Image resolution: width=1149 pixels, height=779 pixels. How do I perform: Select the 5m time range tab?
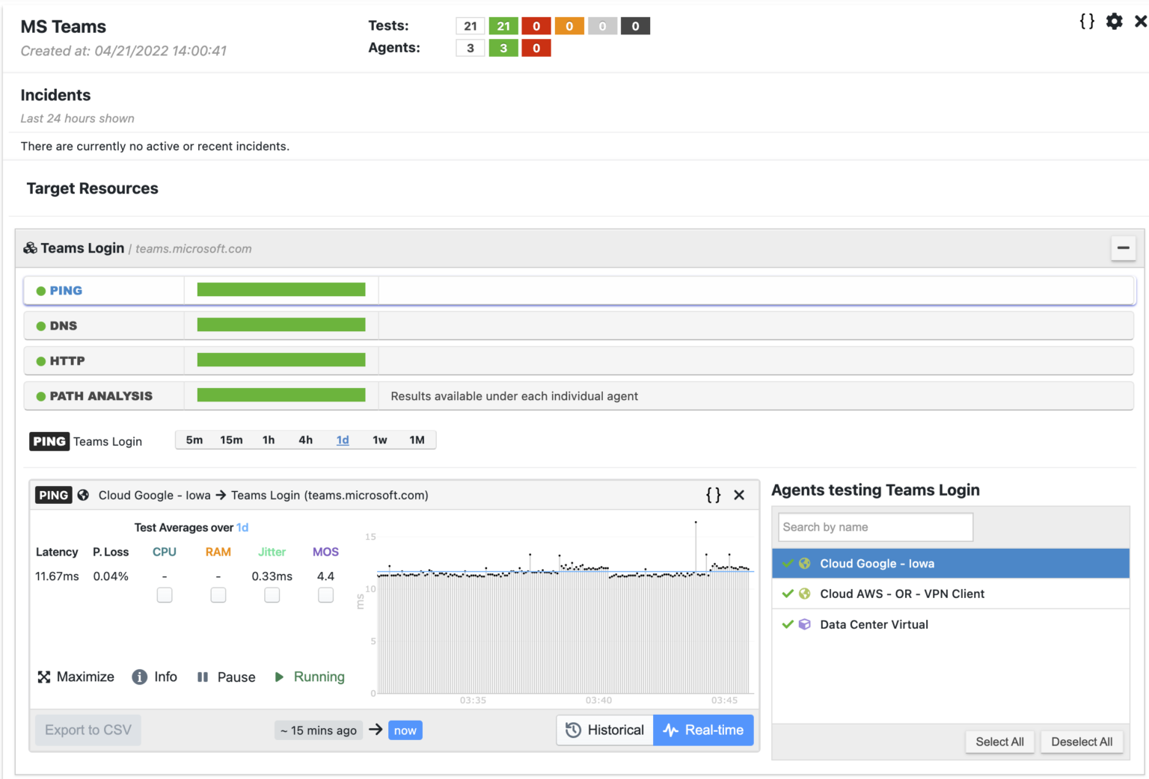pyautogui.click(x=194, y=440)
